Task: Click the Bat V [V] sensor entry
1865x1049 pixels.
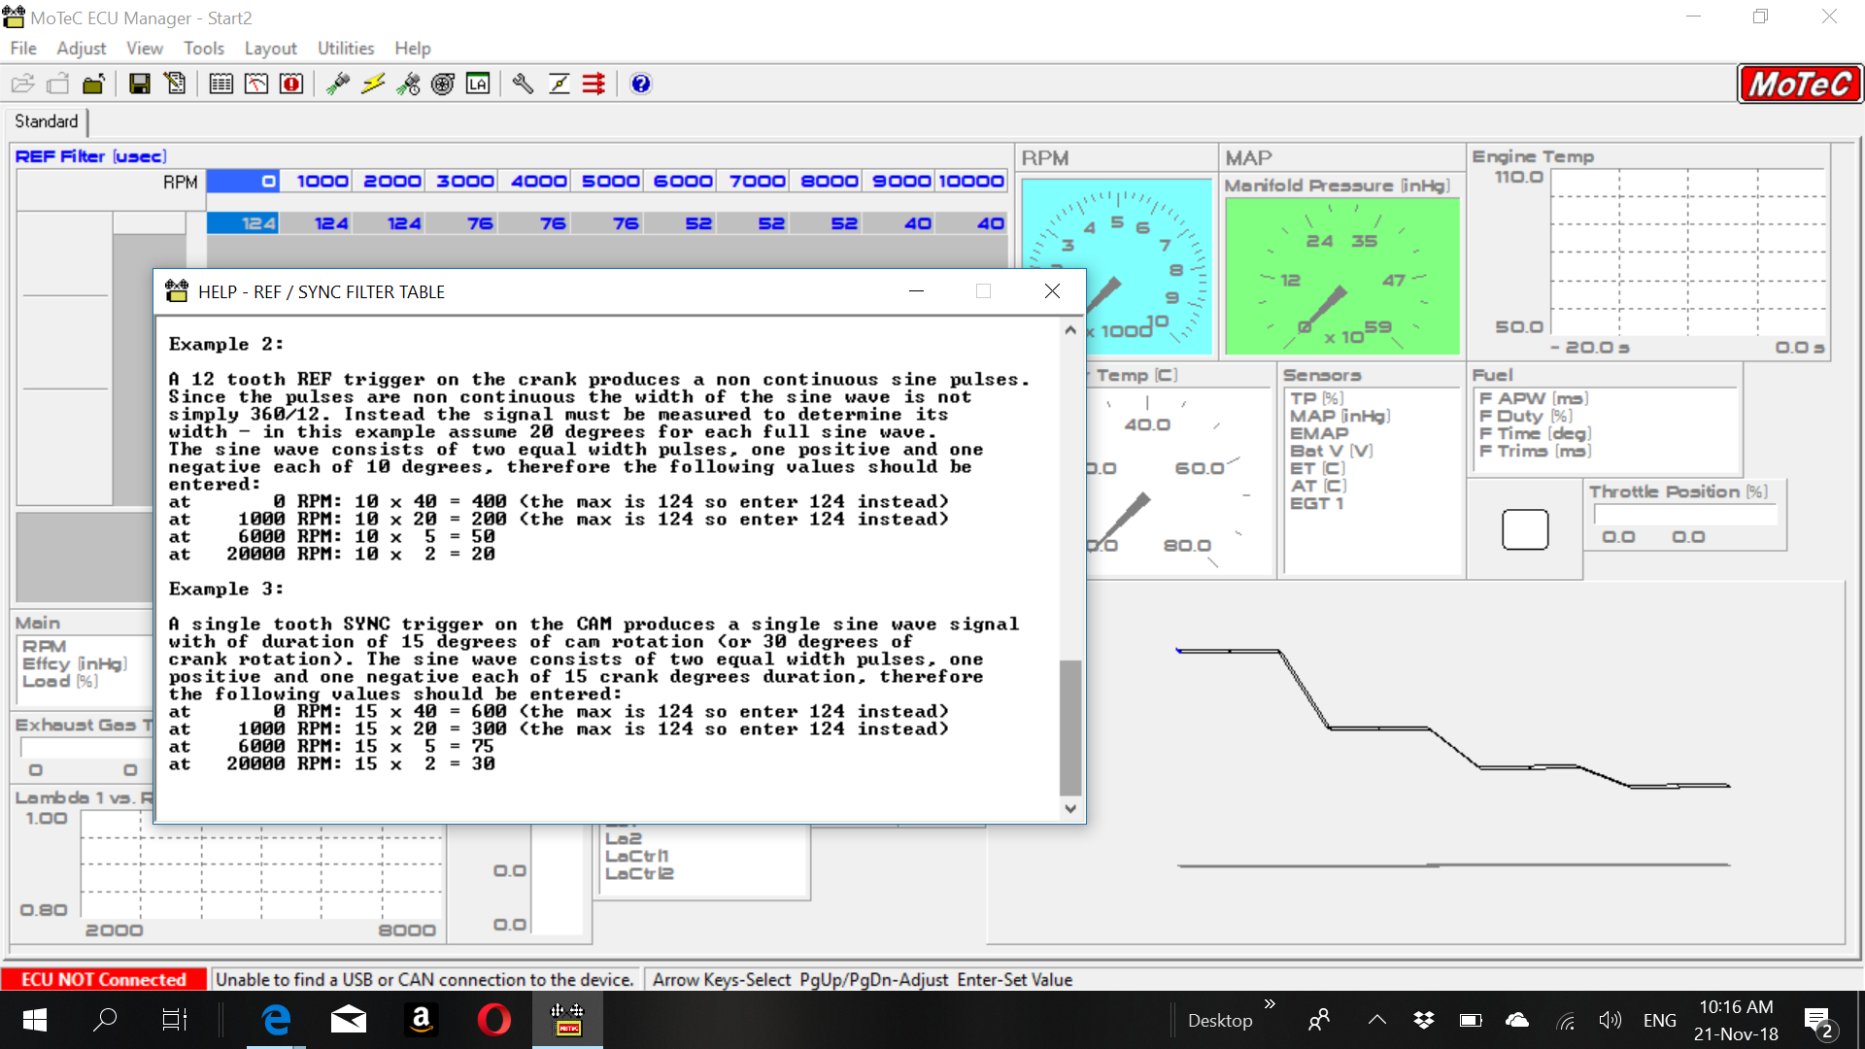Action: (x=1331, y=451)
